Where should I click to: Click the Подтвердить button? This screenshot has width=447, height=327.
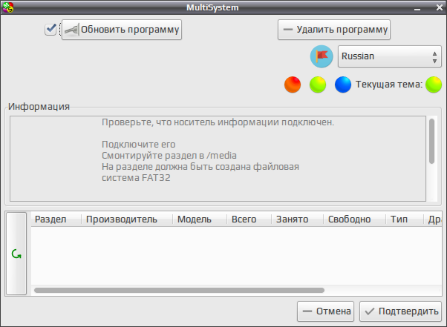click(400, 311)
